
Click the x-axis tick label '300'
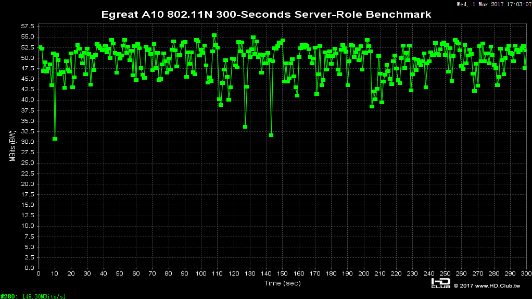[x=526, y=273]
